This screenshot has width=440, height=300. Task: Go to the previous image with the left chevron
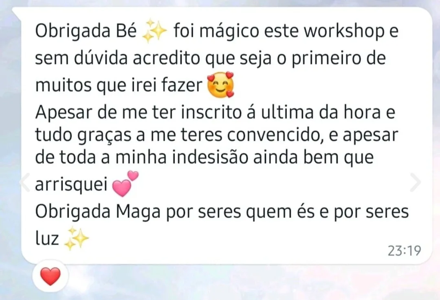(x=25, y=183)
